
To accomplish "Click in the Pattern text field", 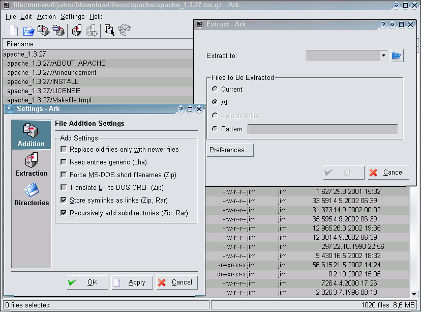I will [x=322, y=129].
